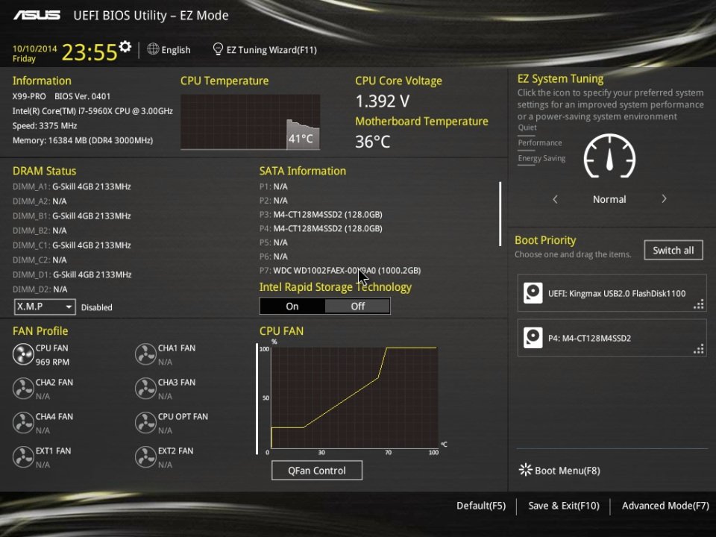Click the CPU FAN speed curve graph
This screenshot has height=537, width=716.
click(354, 398)
